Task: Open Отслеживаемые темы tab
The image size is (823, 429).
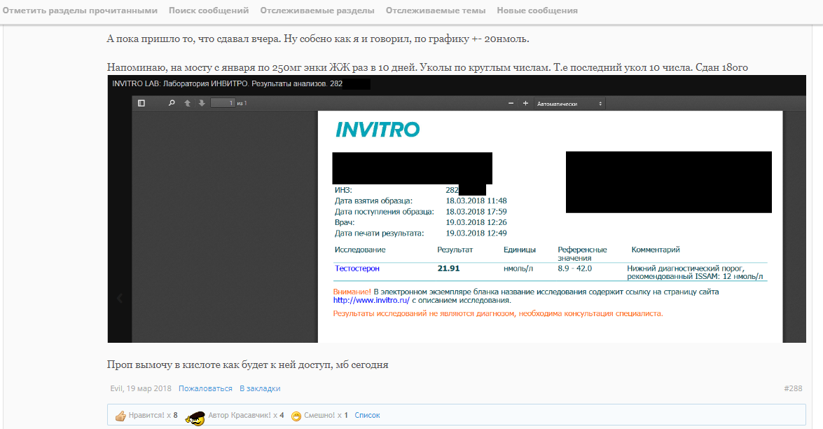Action: tap(435, 11)
